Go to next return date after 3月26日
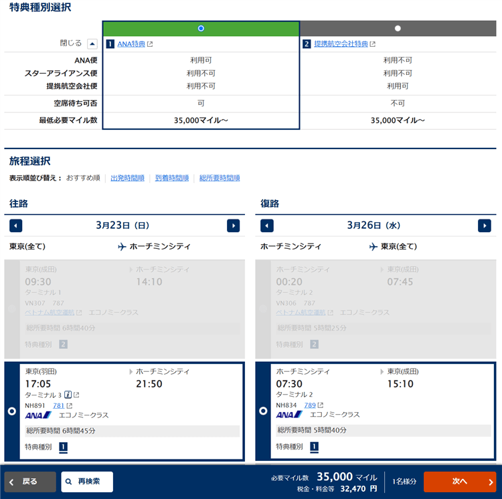 pyautogui.click(x=484, y=225)
